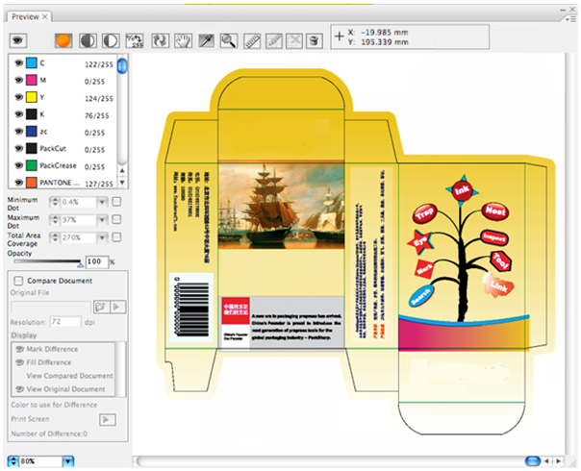The height and width of the screenshot is (471, 581).
Task: Click the browse original file folder icon
Action: click(x=99, y=306)
